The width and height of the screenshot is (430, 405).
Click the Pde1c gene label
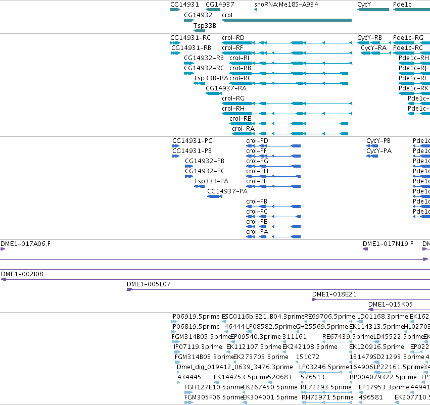(x=402, y=5)
